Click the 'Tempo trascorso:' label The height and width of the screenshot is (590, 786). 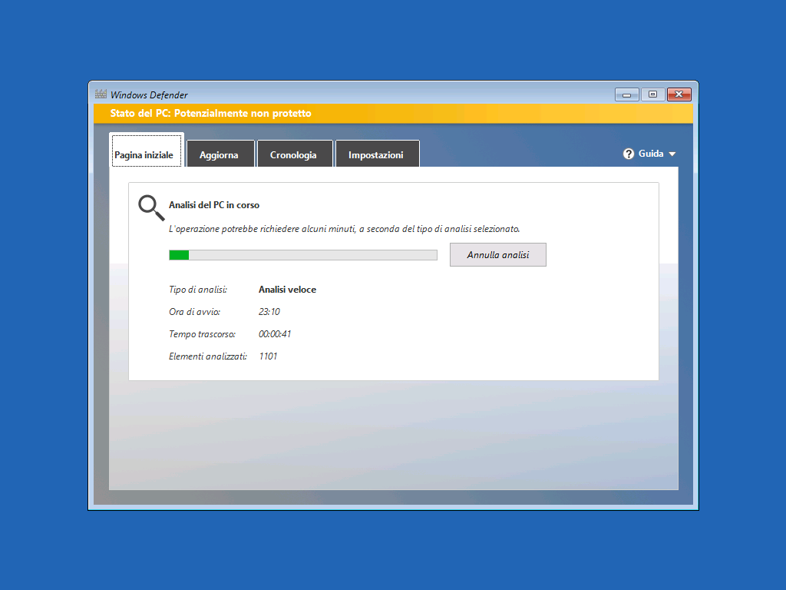tap(202, 334)
